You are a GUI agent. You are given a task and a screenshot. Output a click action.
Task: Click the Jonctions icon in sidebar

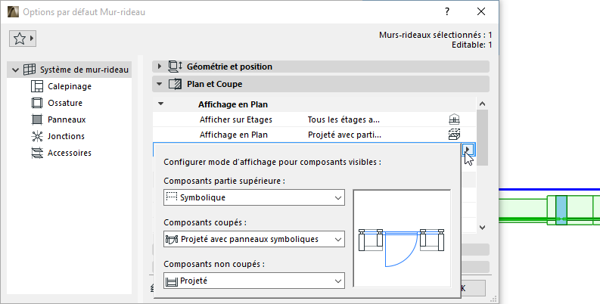tap(36, 136)
